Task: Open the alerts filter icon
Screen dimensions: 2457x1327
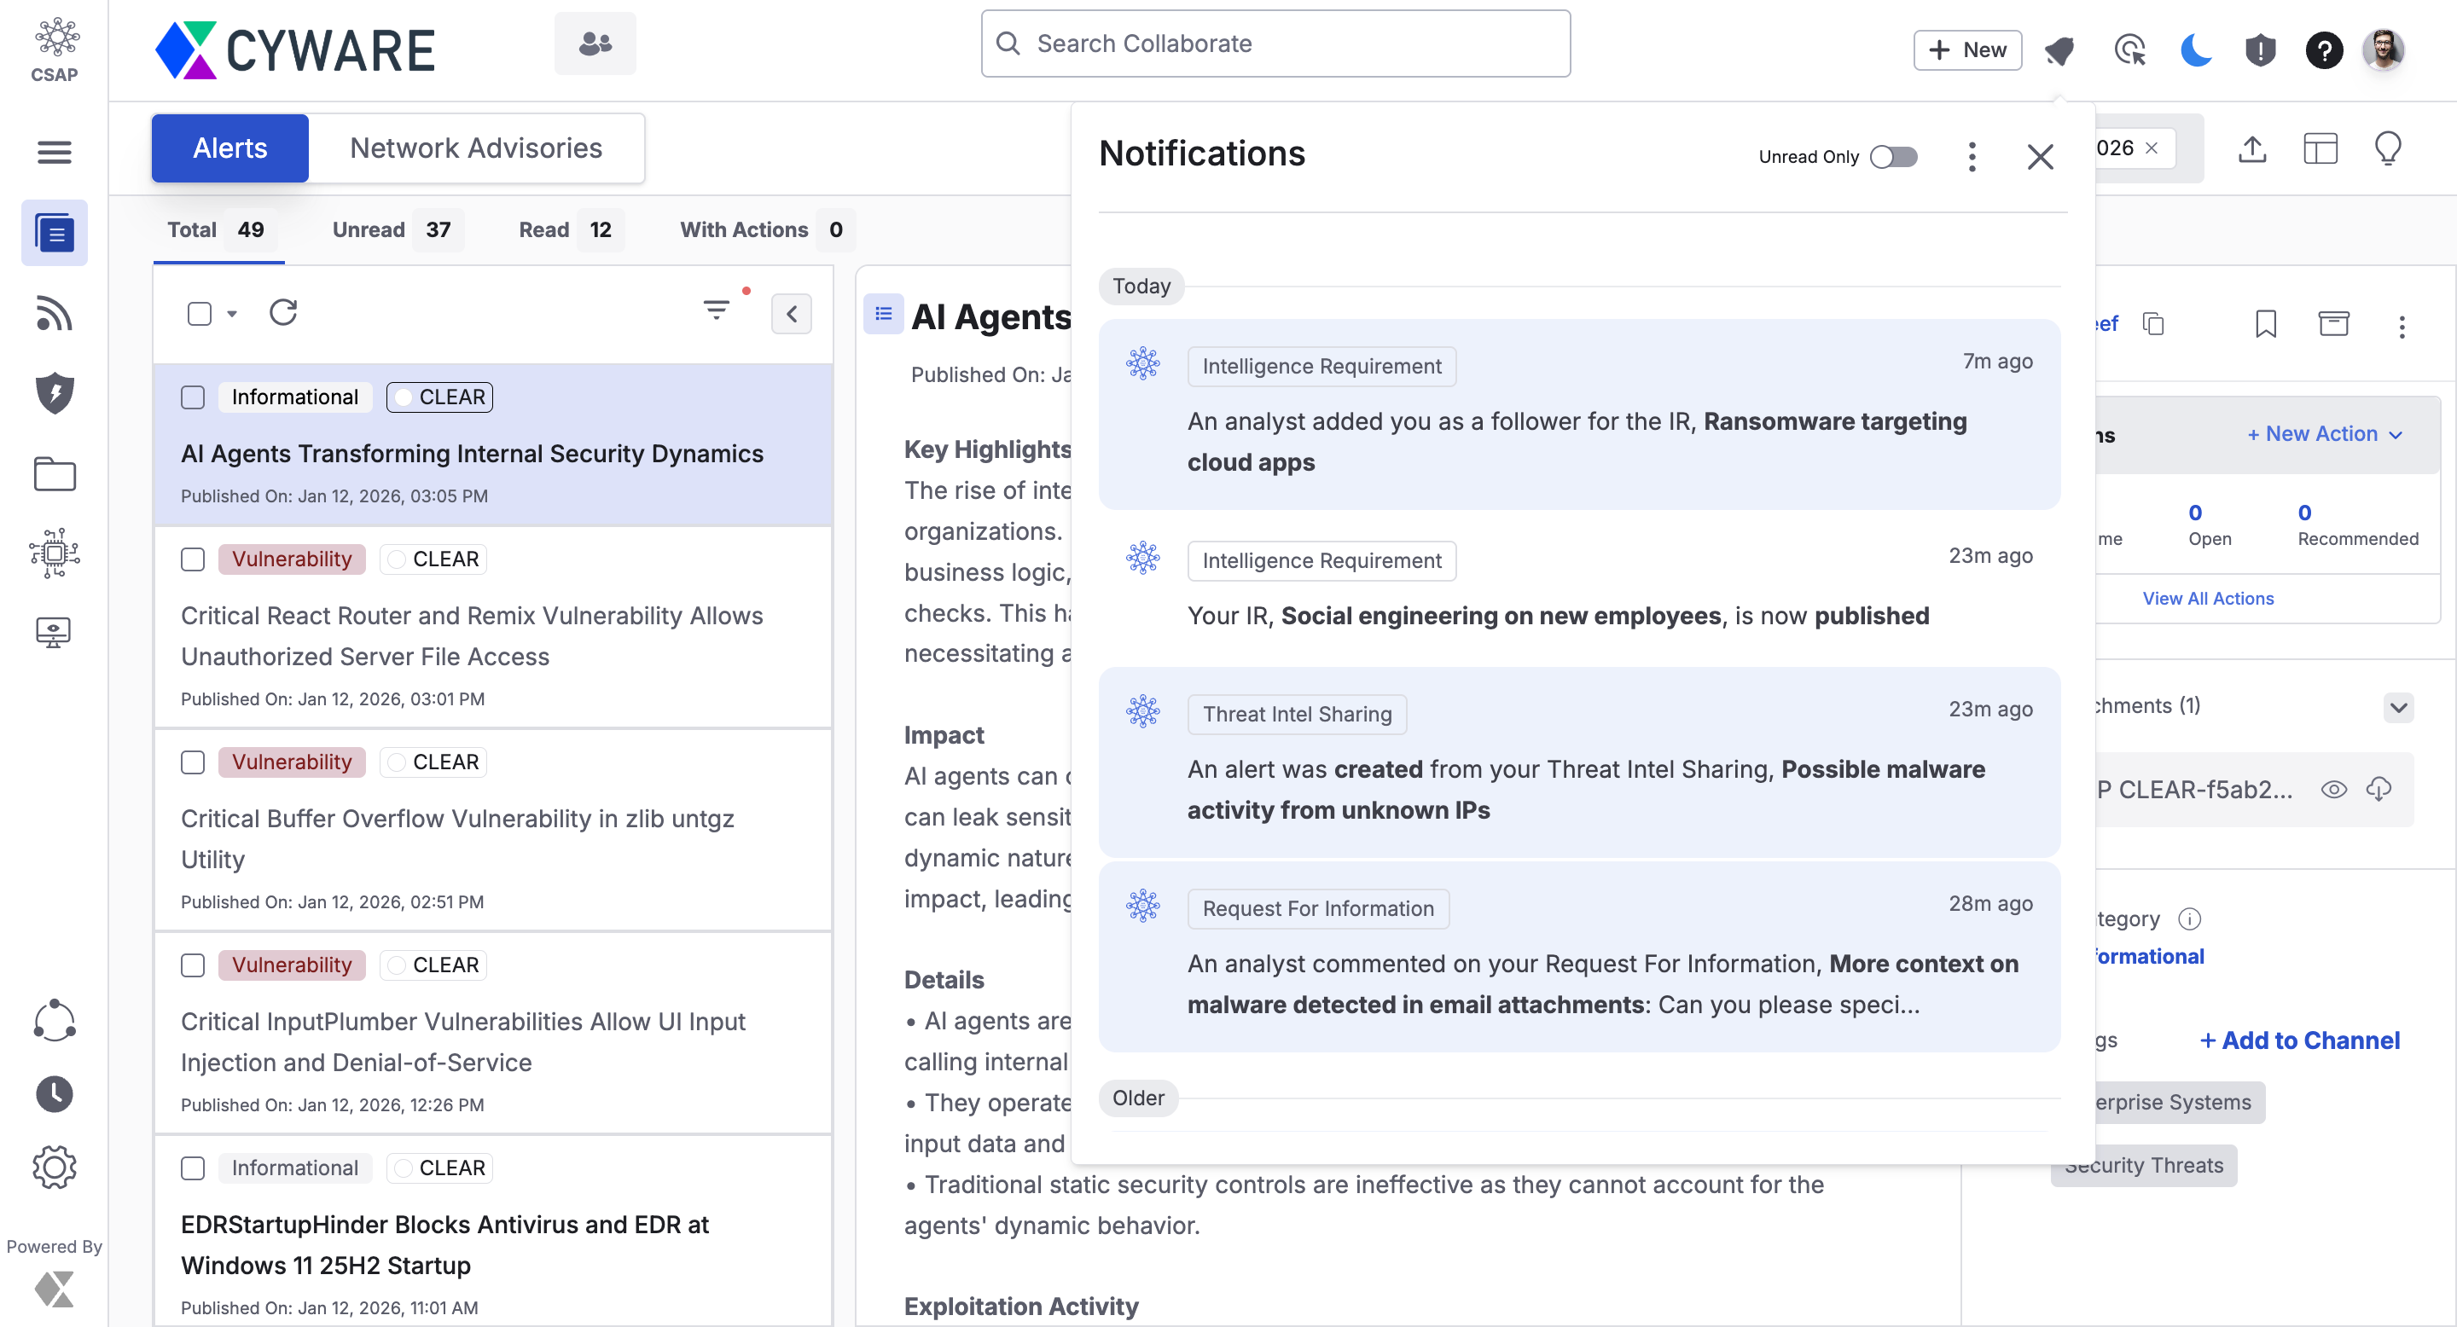Action: [717, 309]
